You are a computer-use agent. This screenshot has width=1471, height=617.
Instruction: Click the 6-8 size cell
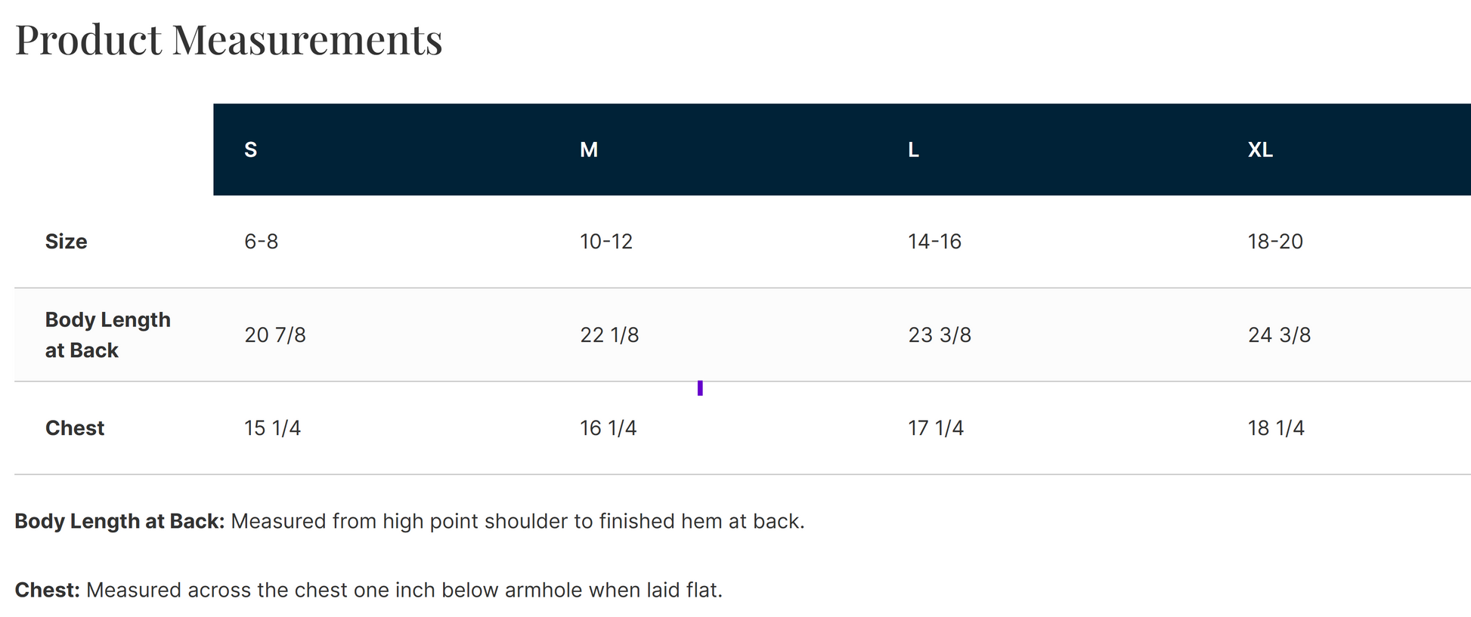(262, 242)
